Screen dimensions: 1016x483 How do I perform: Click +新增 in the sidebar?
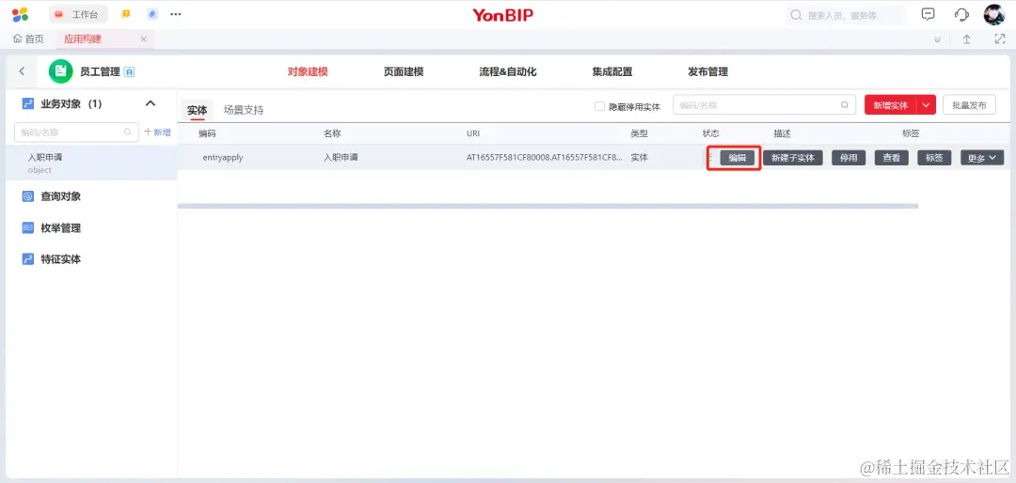(157, 132)
